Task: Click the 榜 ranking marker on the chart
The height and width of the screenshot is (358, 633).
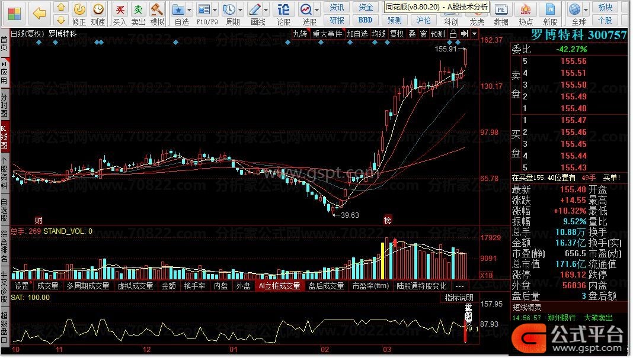Action: click(x=388, y=220)
